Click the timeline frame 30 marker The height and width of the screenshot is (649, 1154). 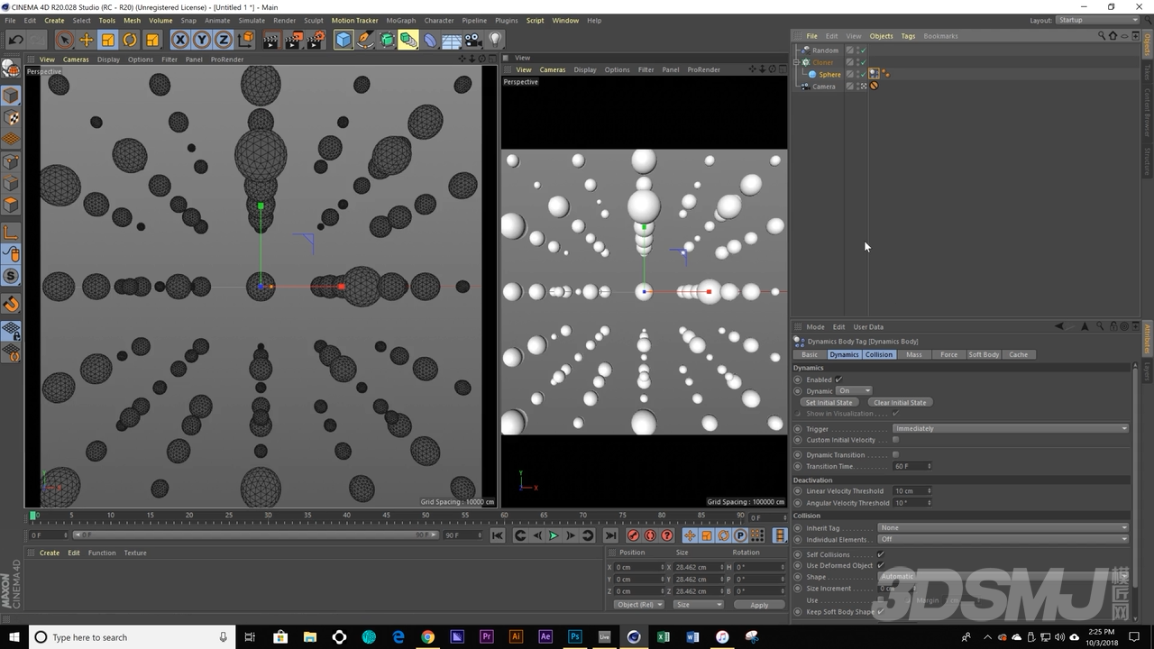(x=268, y=516)
